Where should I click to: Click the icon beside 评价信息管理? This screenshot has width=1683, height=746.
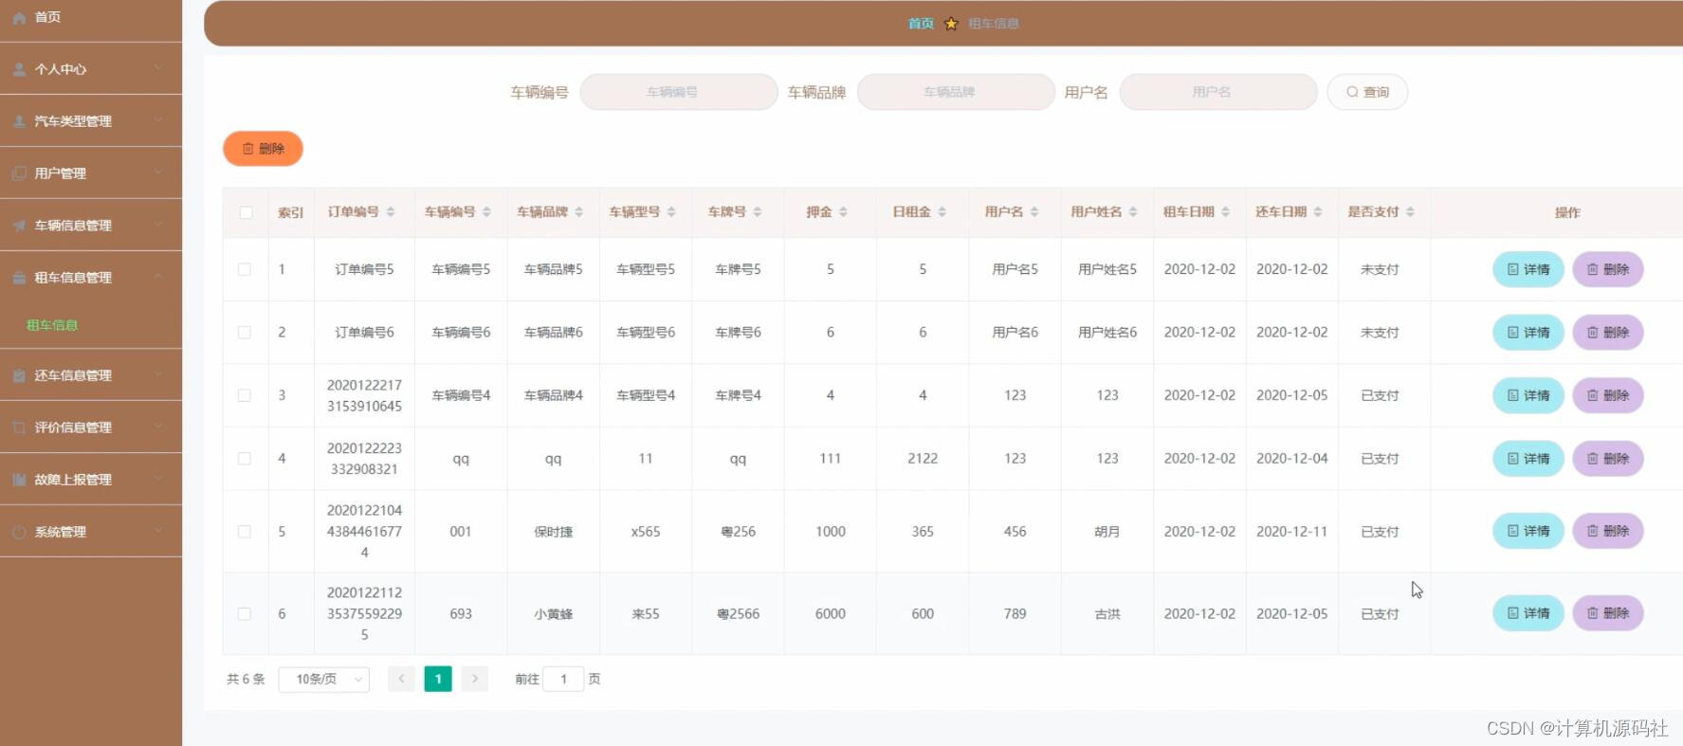[x=19, y=428]
